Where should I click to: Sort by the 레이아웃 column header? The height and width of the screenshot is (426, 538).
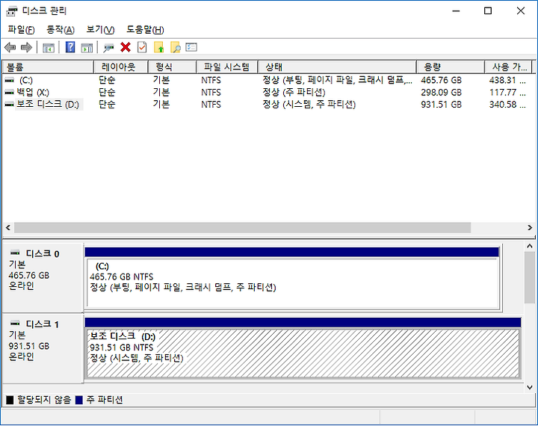[121, 67]
